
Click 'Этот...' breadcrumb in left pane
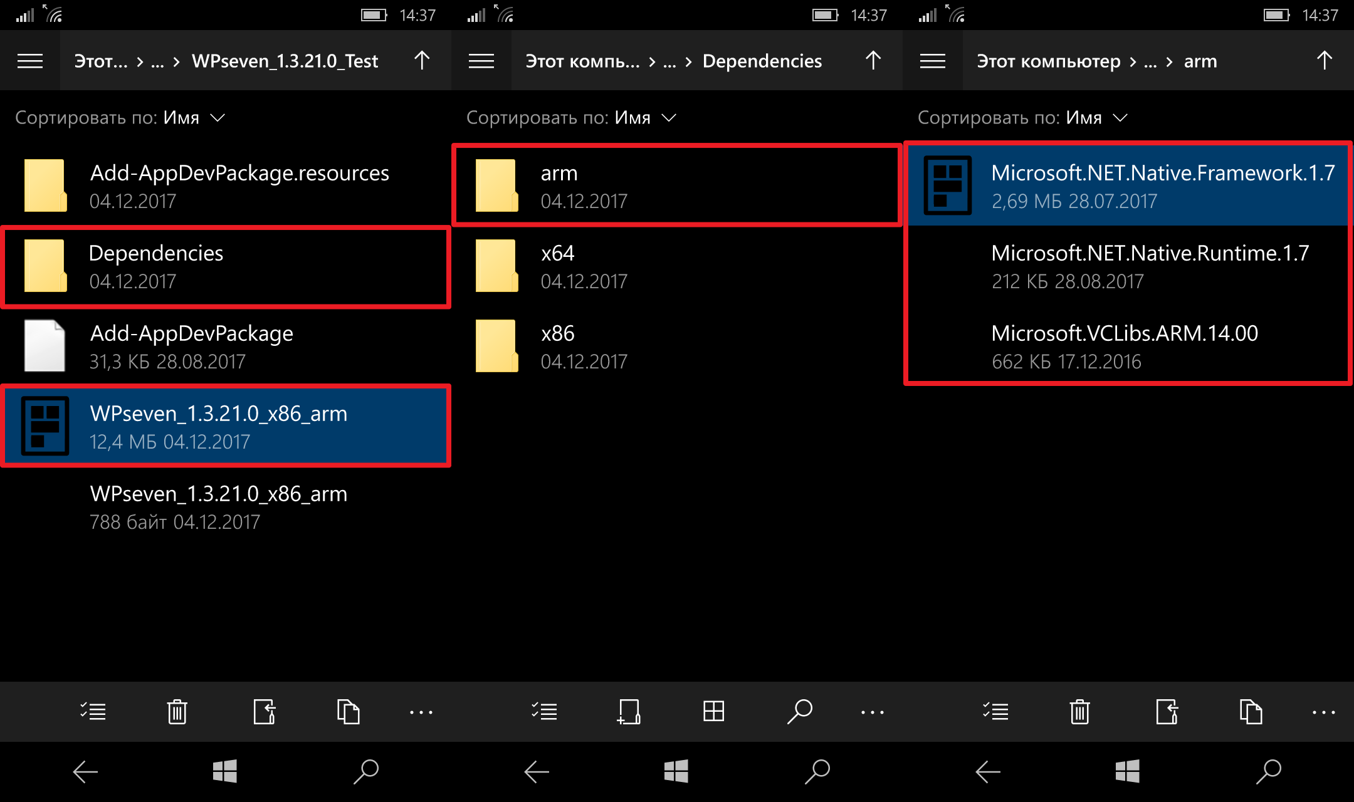click(x=101, y=61)
